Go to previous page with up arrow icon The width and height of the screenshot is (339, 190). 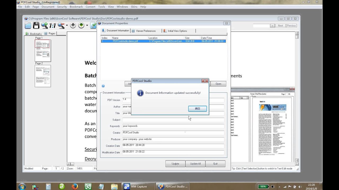coord(73,26)
